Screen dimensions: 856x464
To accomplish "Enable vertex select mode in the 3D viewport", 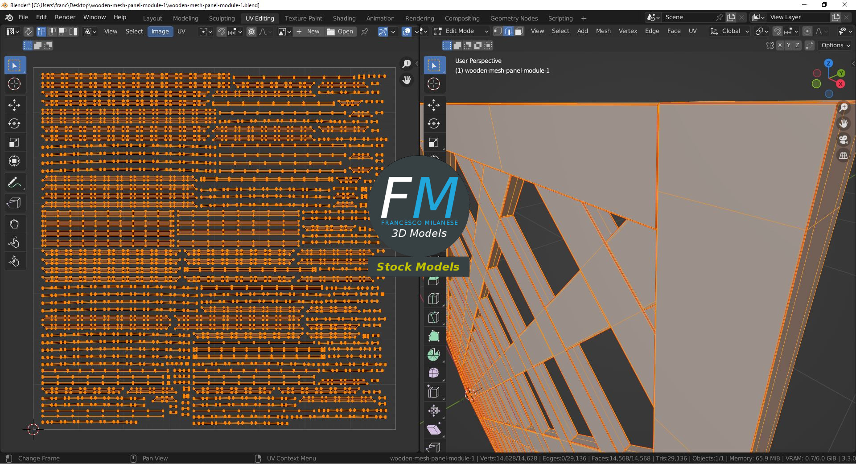I will pos(498,31).
